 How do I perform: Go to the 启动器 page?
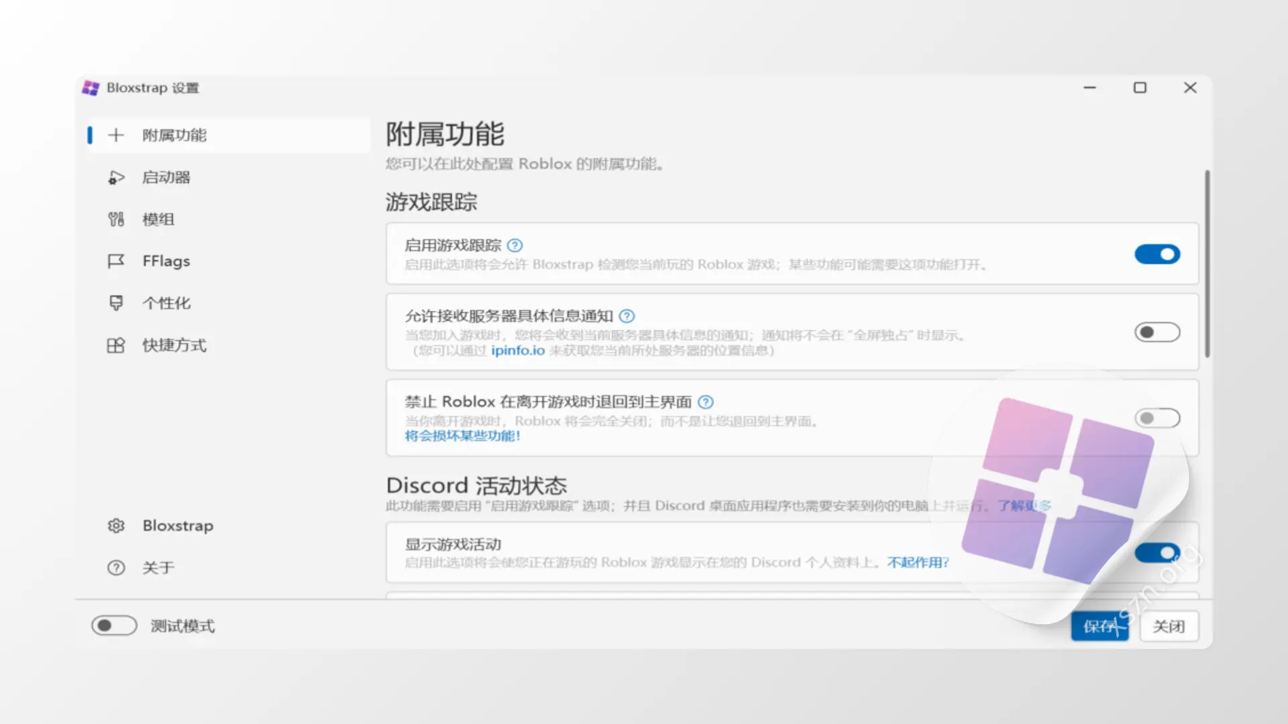click(228, 178)
